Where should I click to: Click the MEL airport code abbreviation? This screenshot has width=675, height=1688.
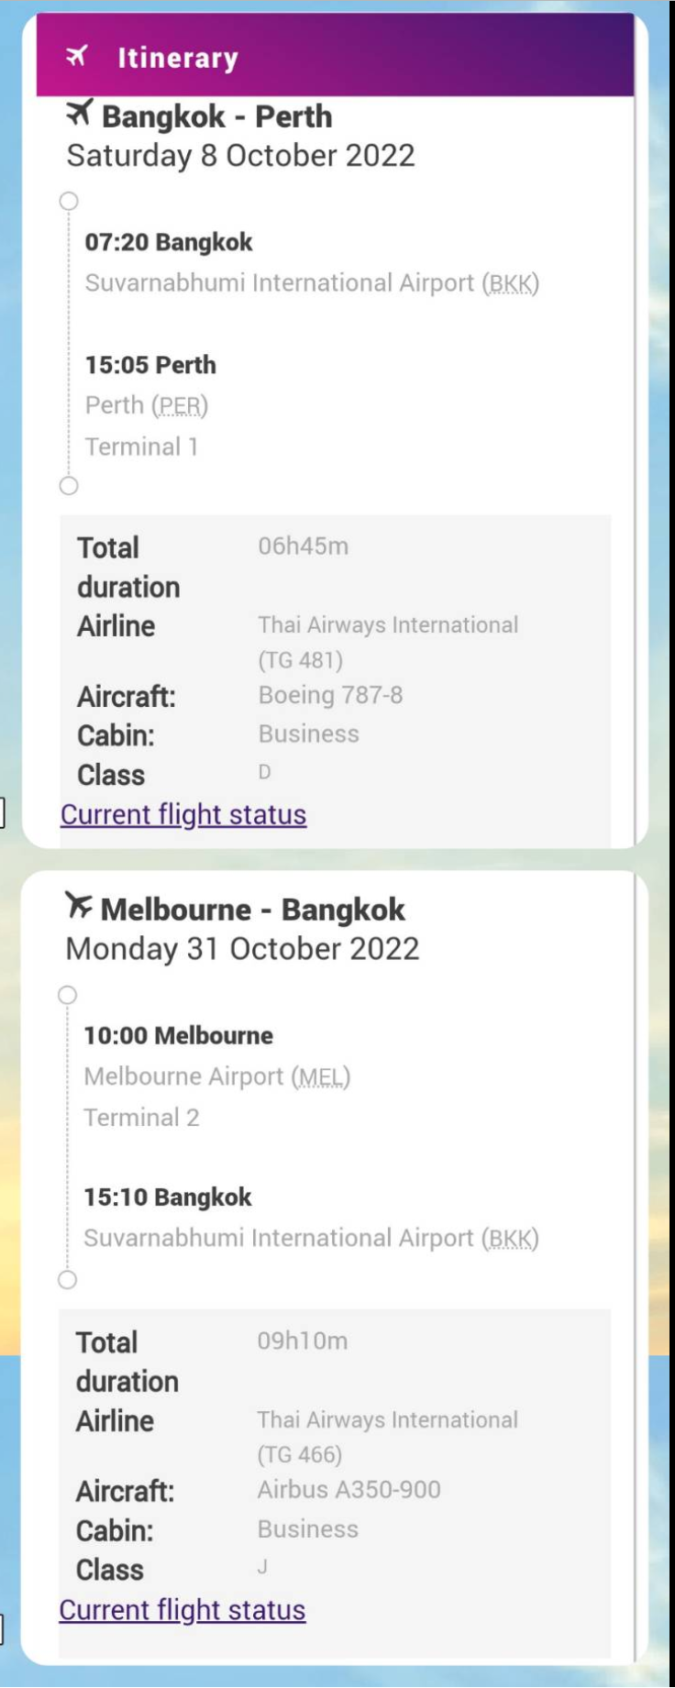321,1076
